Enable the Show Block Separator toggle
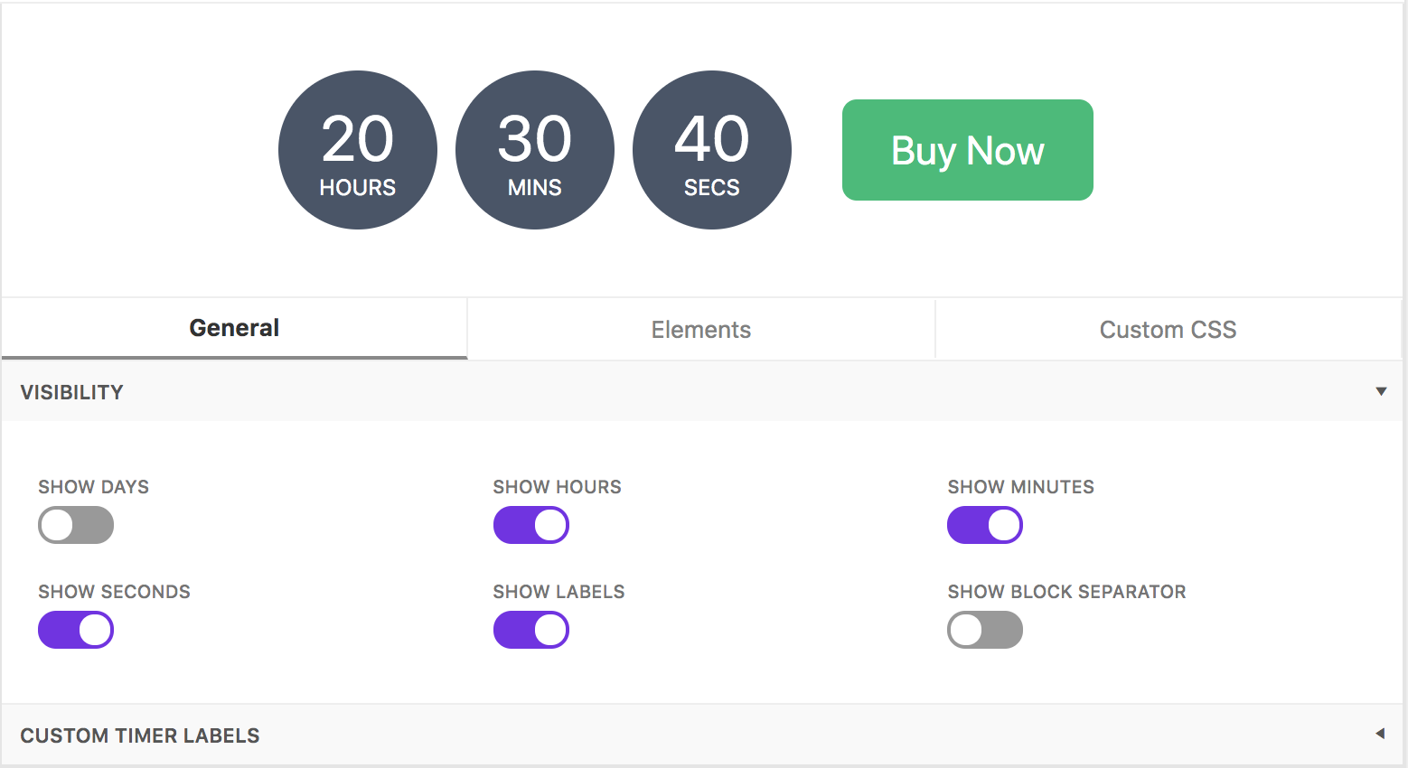This screenshot has width=1408, height=768. tap(985, 630)
